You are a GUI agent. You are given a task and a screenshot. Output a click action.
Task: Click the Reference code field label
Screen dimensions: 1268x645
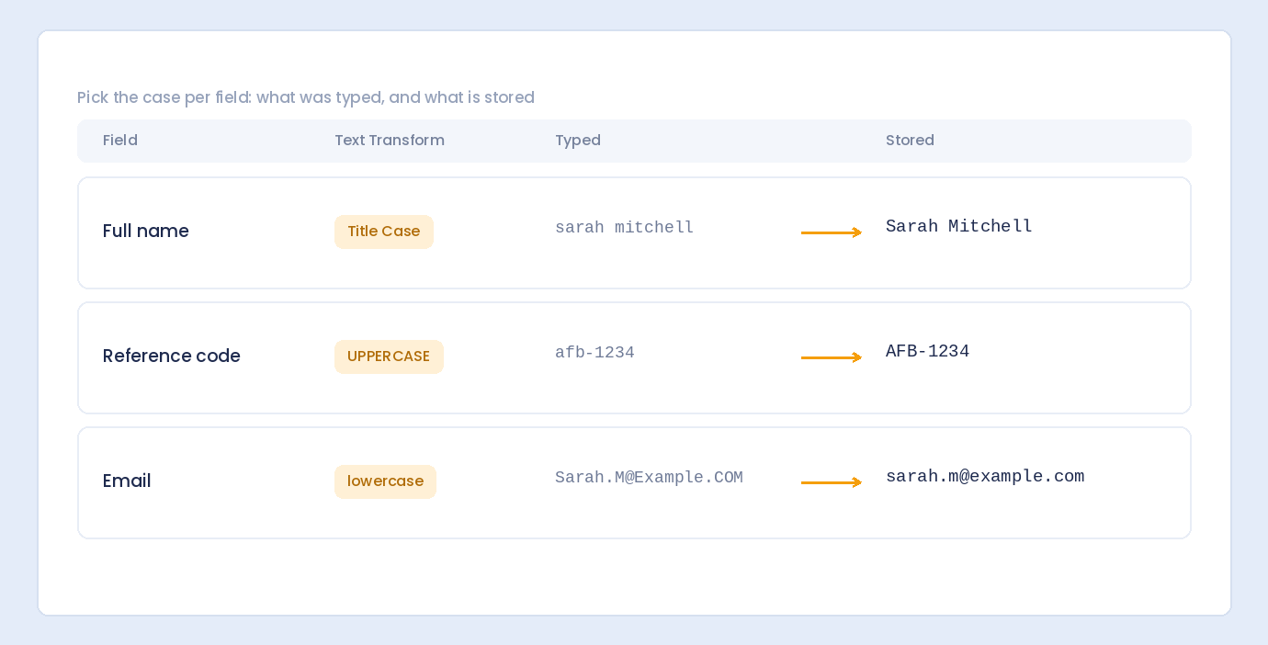172,356
